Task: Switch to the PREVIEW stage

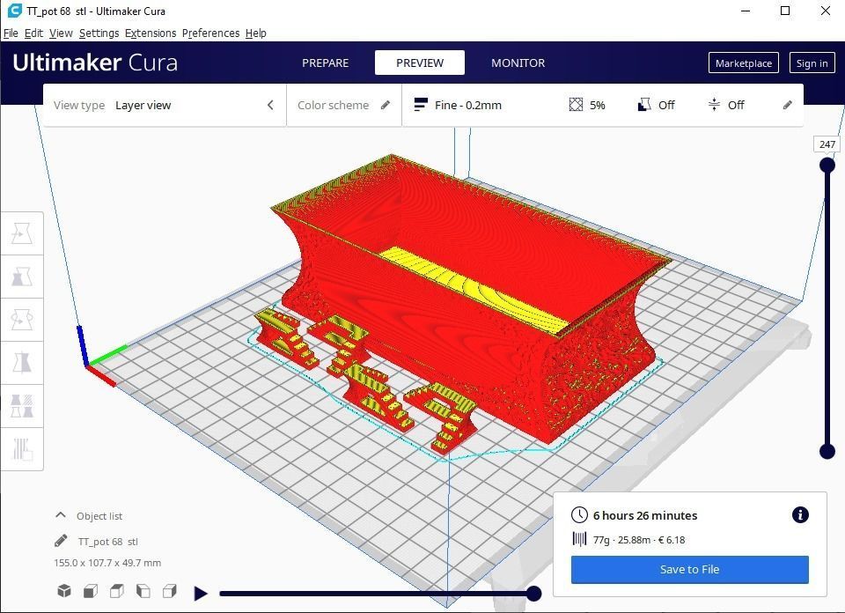Action: pyautogui.click(x=420, y=63)
